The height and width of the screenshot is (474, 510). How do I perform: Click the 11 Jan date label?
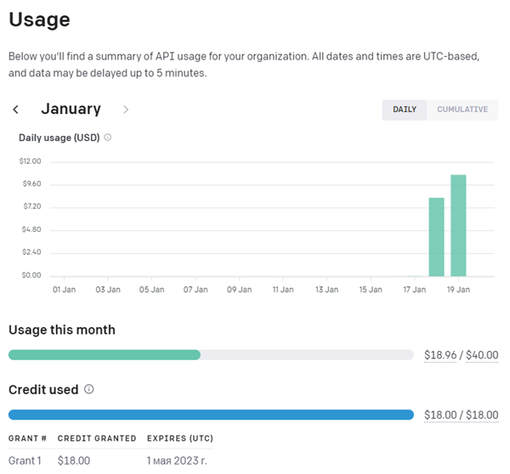point(283,290)
